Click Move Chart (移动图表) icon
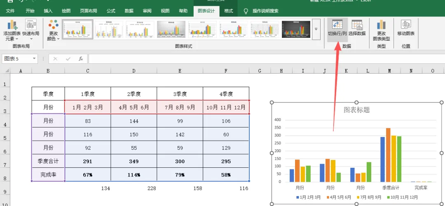This screenshot has width=445, height=206. [406, 24]
